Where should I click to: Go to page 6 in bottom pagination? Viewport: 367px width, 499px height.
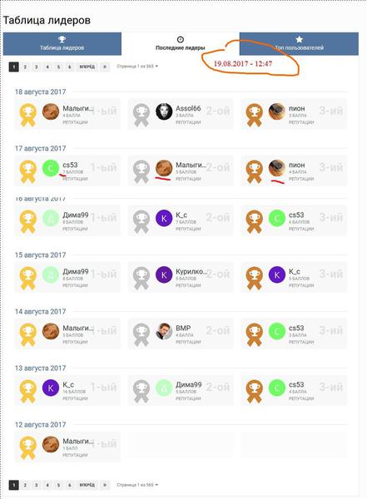(x=69, y=485)
